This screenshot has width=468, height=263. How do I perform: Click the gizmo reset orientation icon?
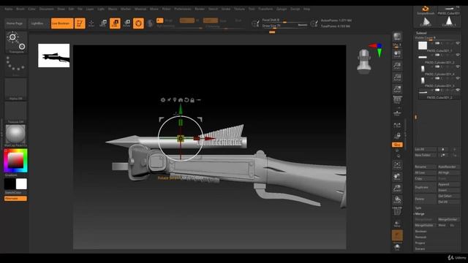(186, 100)
